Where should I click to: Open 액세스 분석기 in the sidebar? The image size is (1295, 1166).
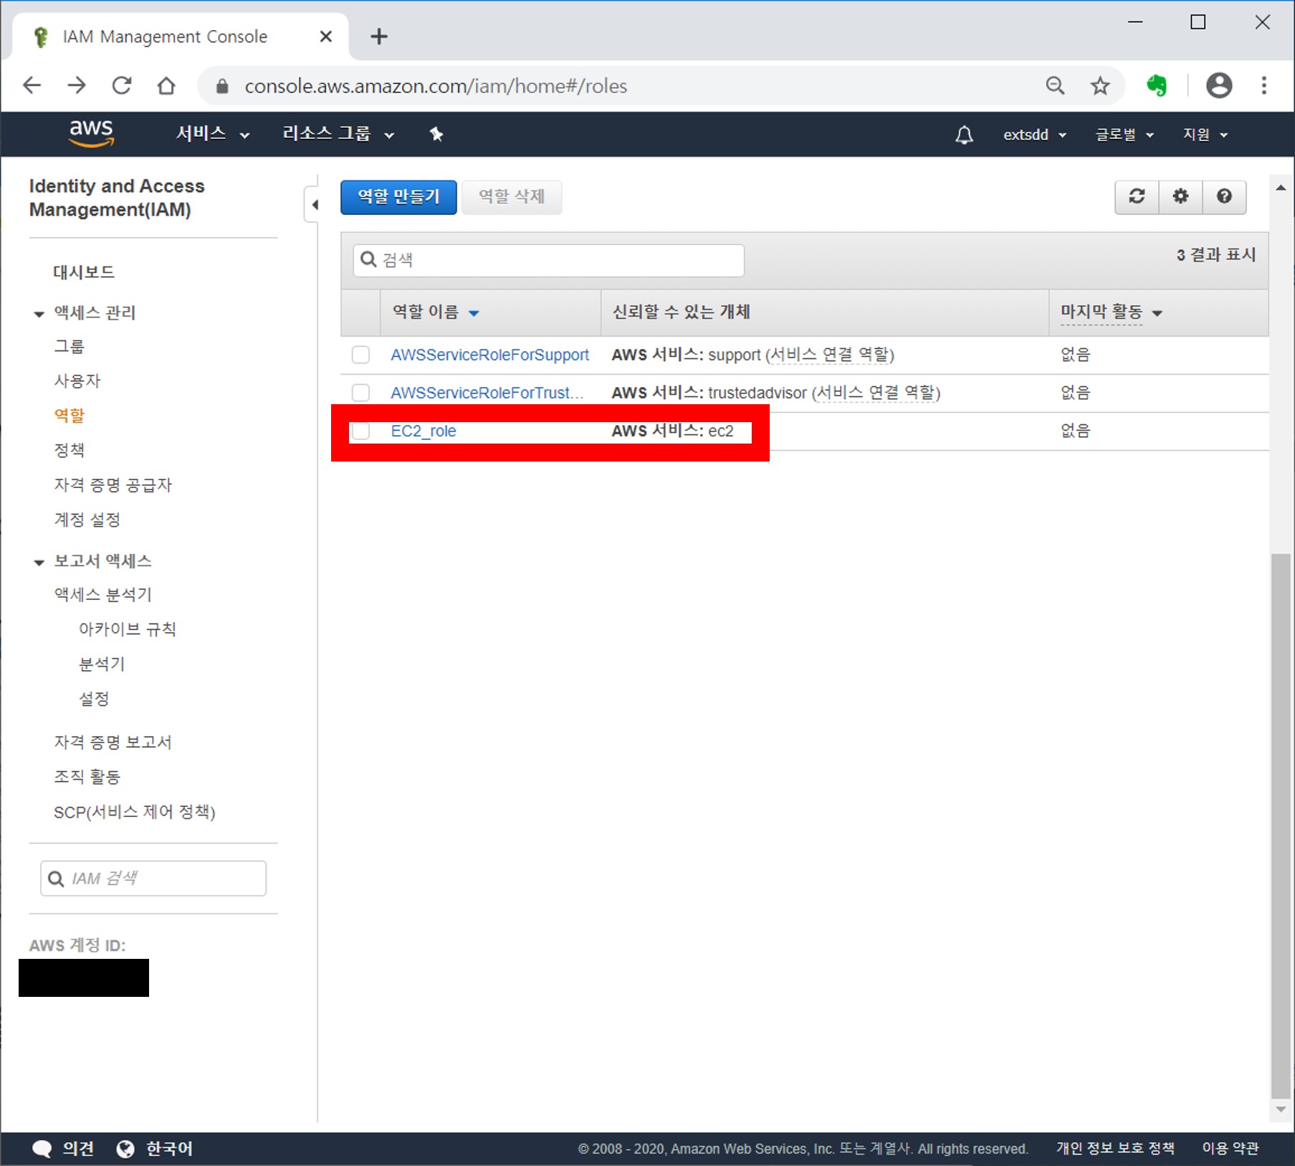(102, 595)
